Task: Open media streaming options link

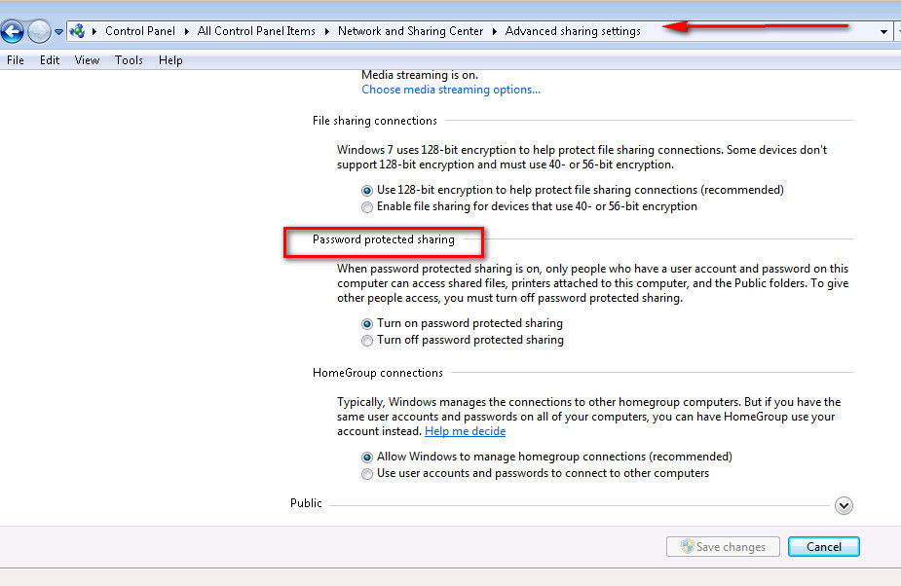Action: (451, 89)
